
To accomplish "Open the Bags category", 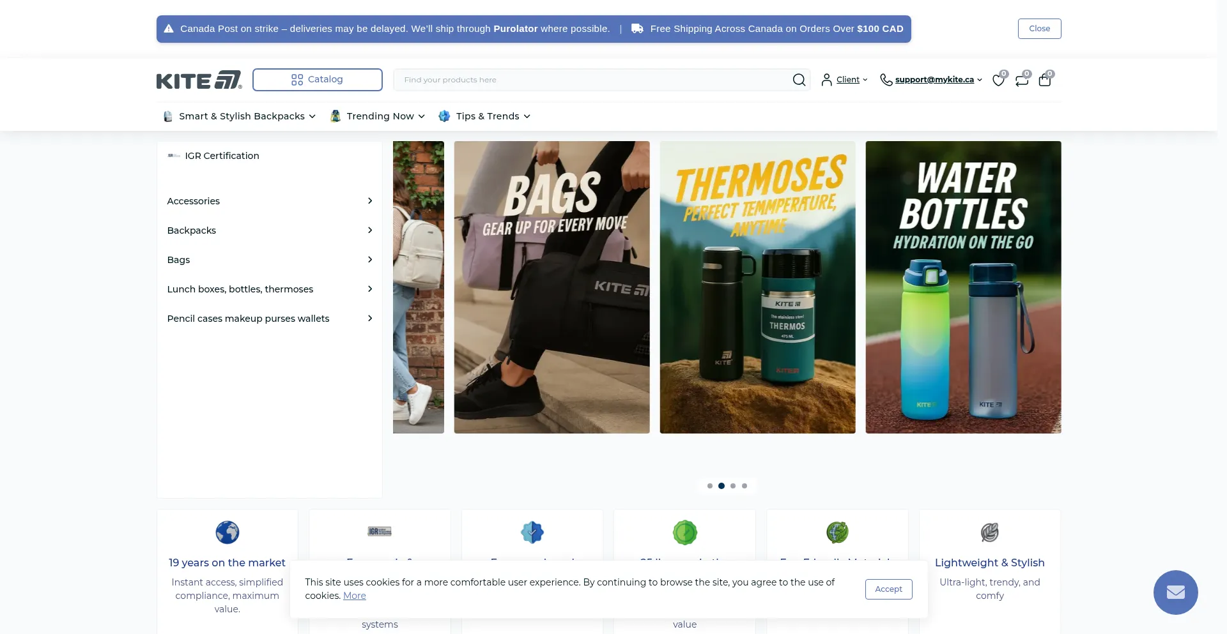I will (178, 260).
